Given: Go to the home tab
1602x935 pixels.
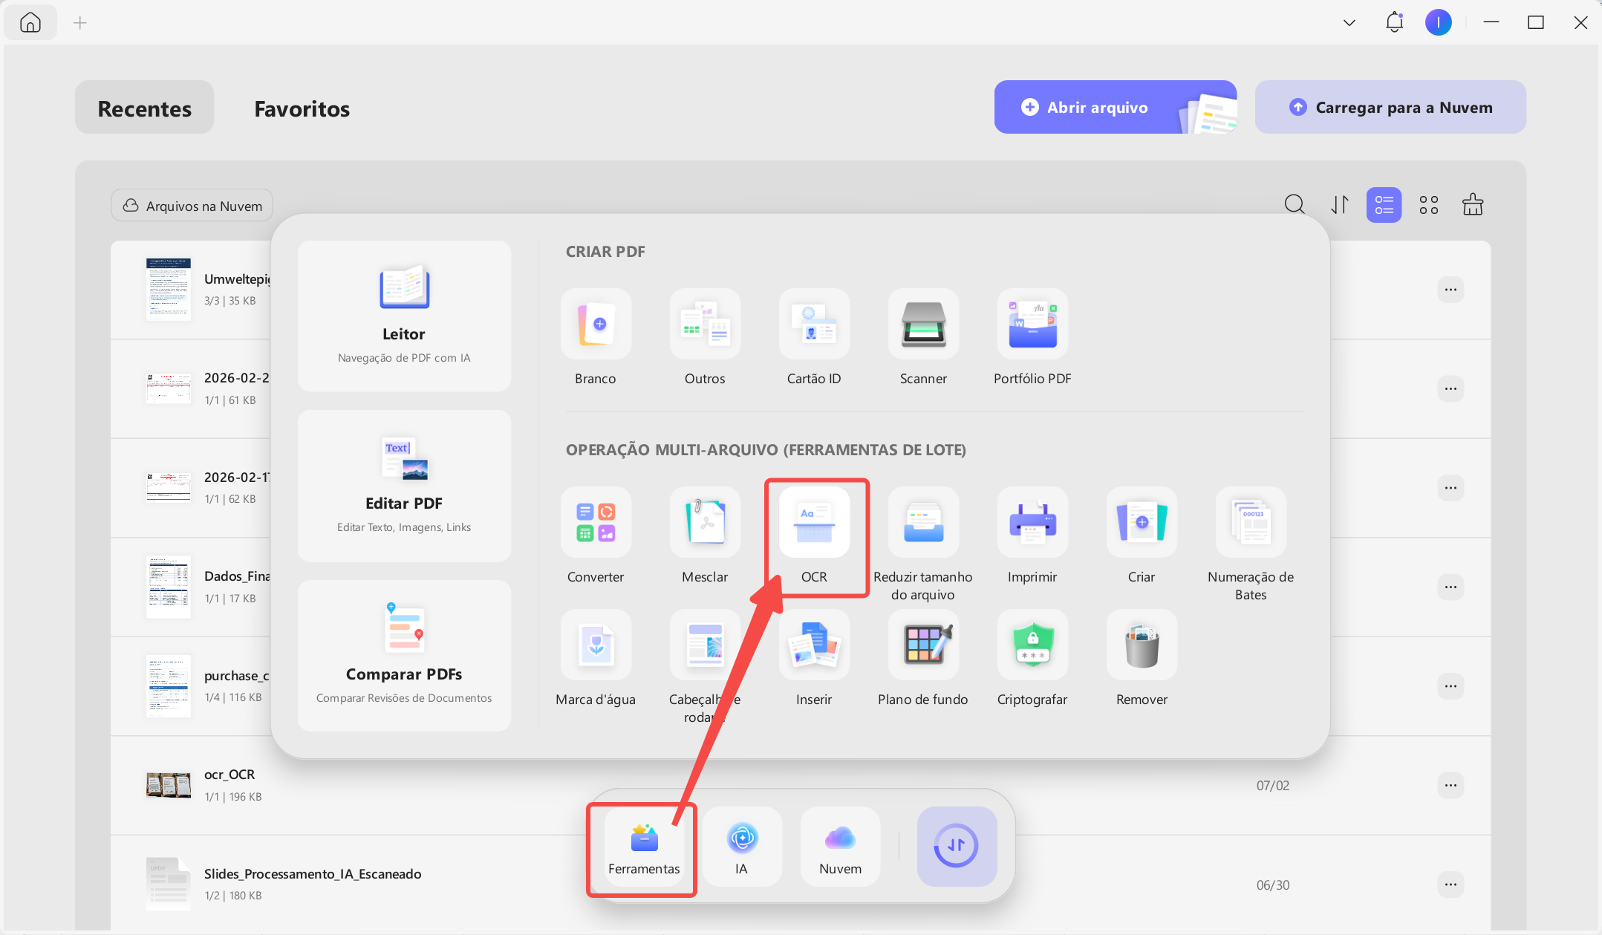Looking at the screenshot, I should pos(30,23).
